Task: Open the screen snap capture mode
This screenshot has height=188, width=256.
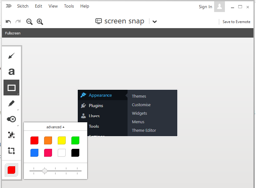Action: click(x=120, y=21)
